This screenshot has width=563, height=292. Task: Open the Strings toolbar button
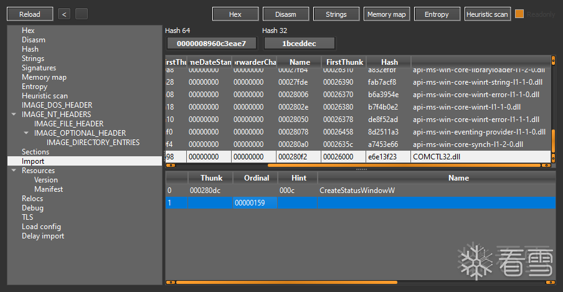[336, 14]
